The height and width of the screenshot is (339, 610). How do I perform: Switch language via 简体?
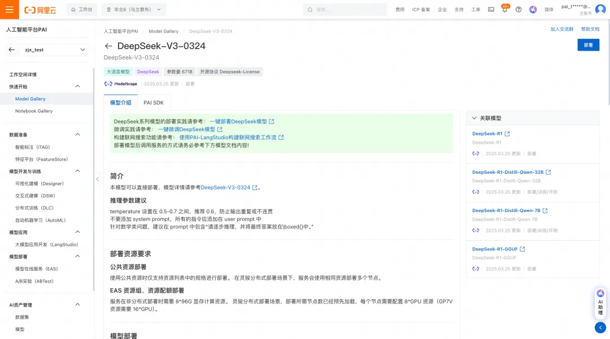click(549, 10)
